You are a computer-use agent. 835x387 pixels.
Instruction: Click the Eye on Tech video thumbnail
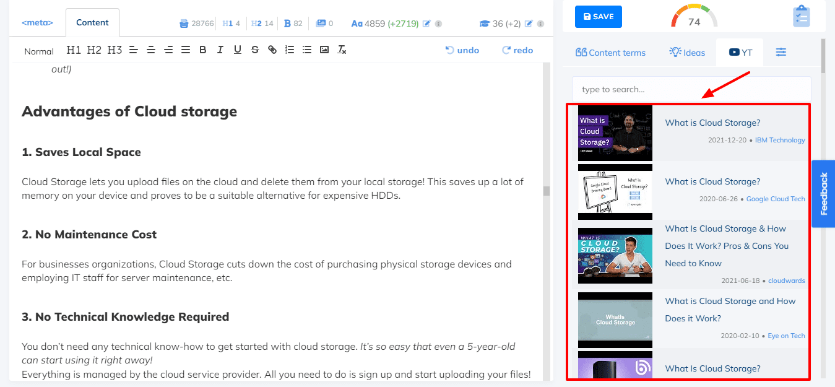coord(615,320)
